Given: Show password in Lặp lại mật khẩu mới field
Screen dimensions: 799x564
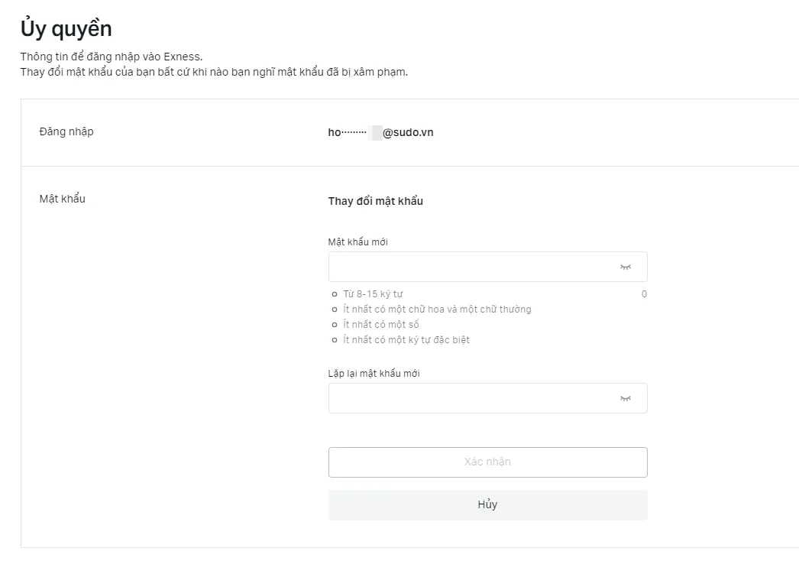Looking at the screenshot, I should (x=626, y=398).
